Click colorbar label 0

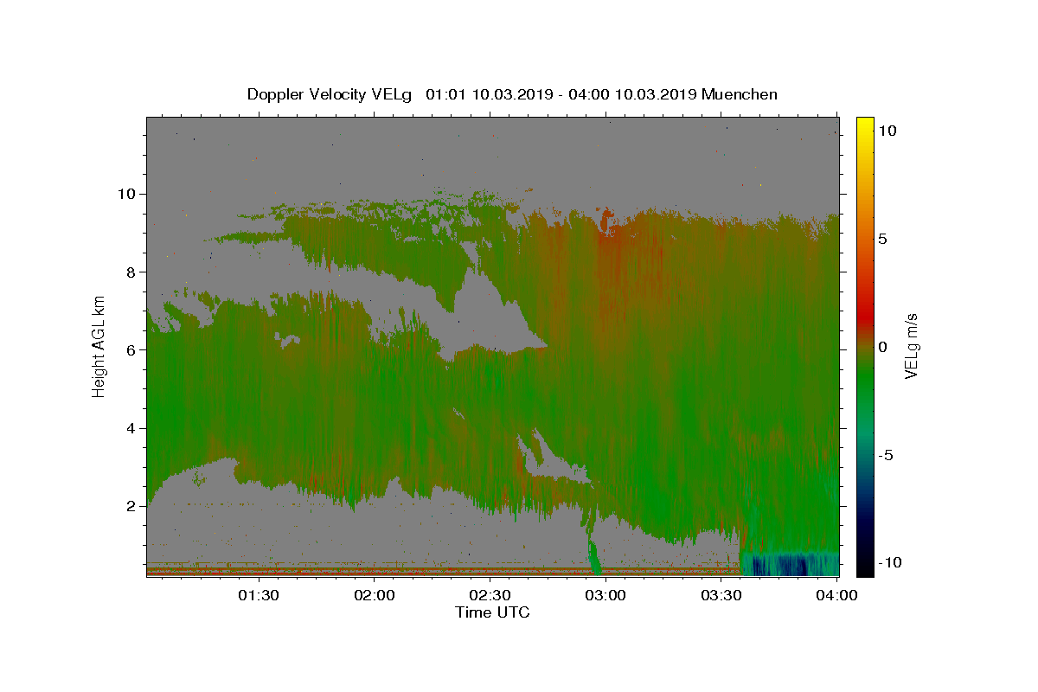882,347
